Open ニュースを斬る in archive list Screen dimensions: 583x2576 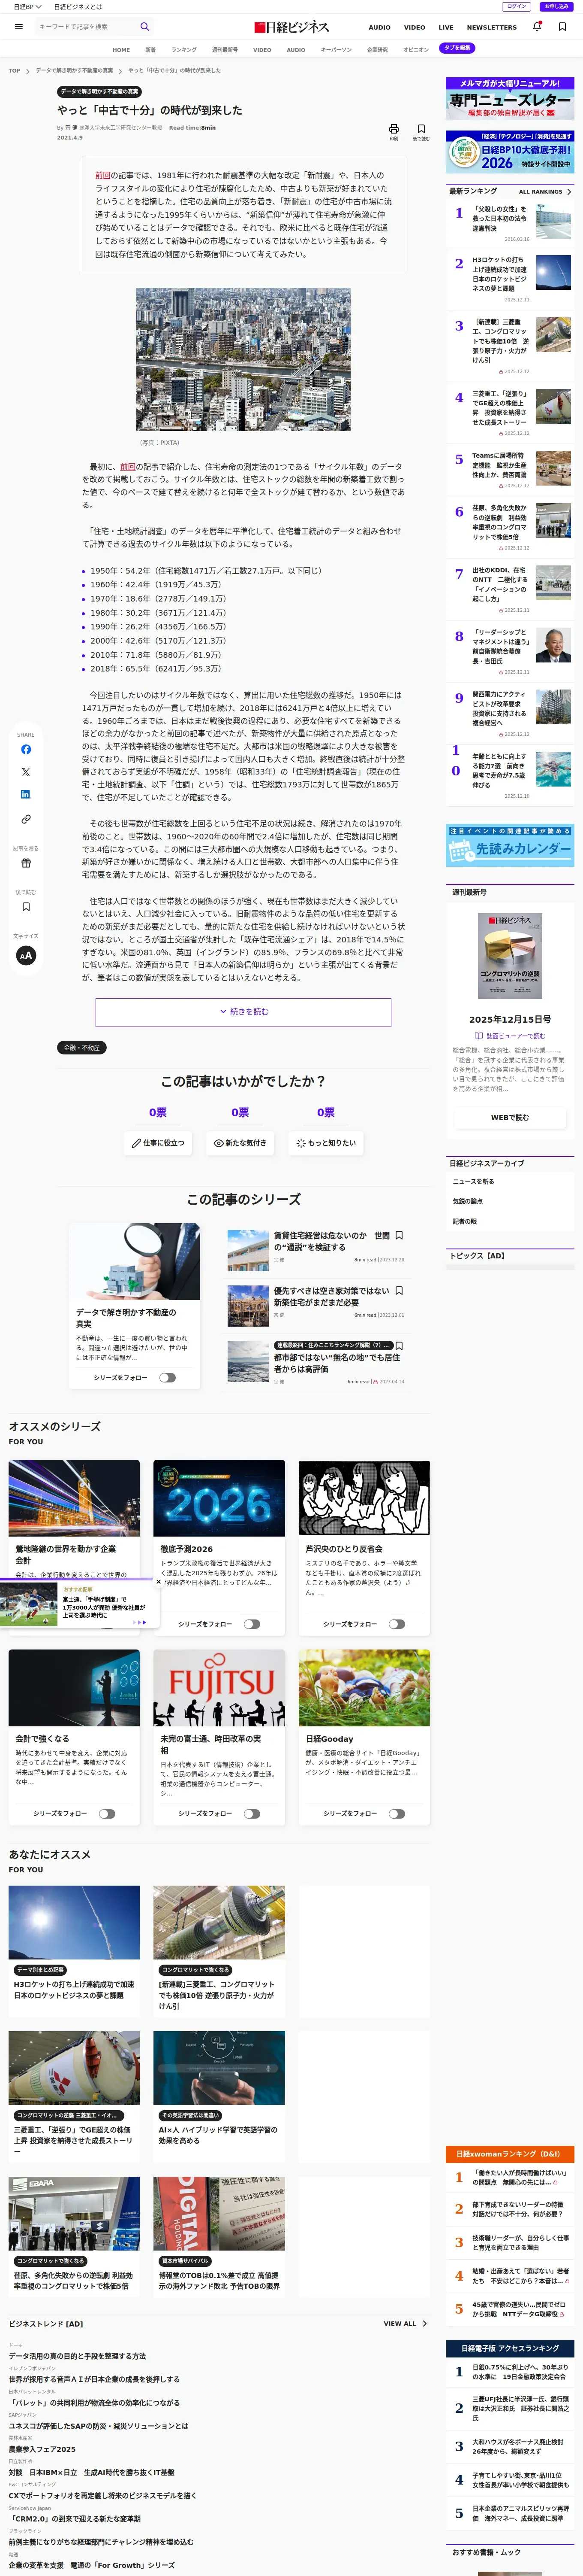click(x=473, y=1182)
